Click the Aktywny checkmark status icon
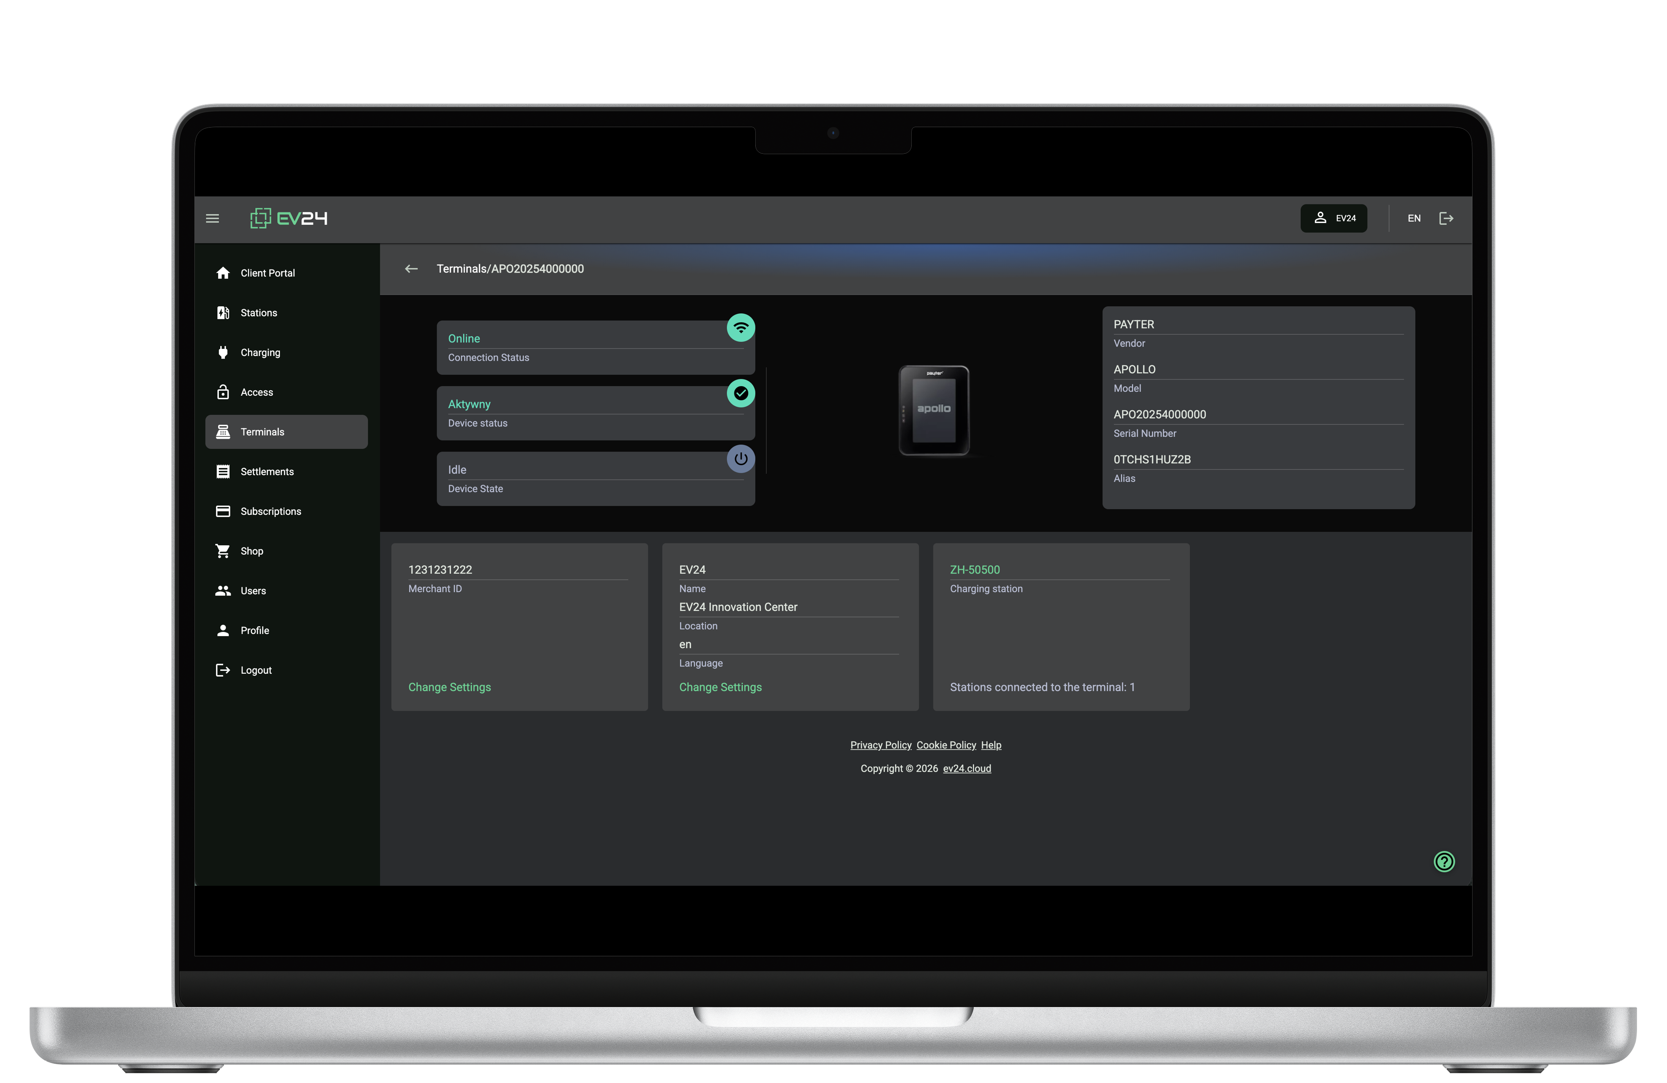Viewport: 1667px width, 1083px height. (741, 393)
